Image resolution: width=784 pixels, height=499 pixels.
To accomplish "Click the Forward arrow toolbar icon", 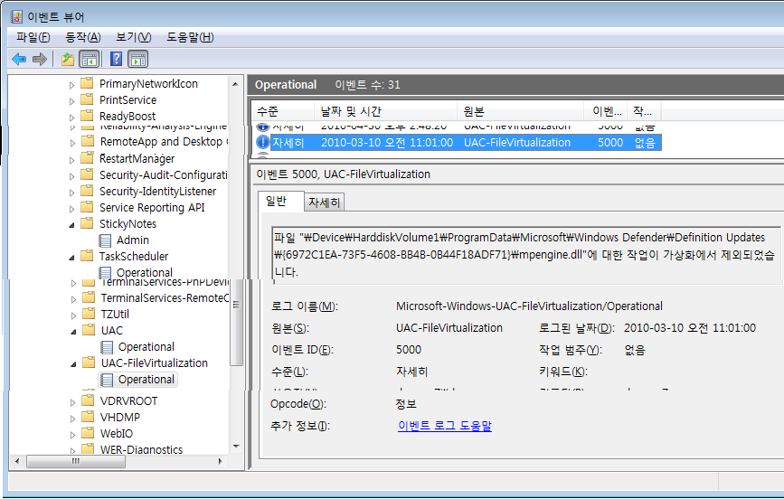I will pyautogui.click(x=40, y=60).
